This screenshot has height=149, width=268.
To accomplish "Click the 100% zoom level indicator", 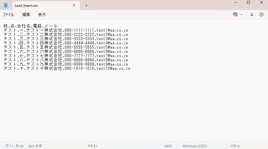I will click(x=167, y=146).
